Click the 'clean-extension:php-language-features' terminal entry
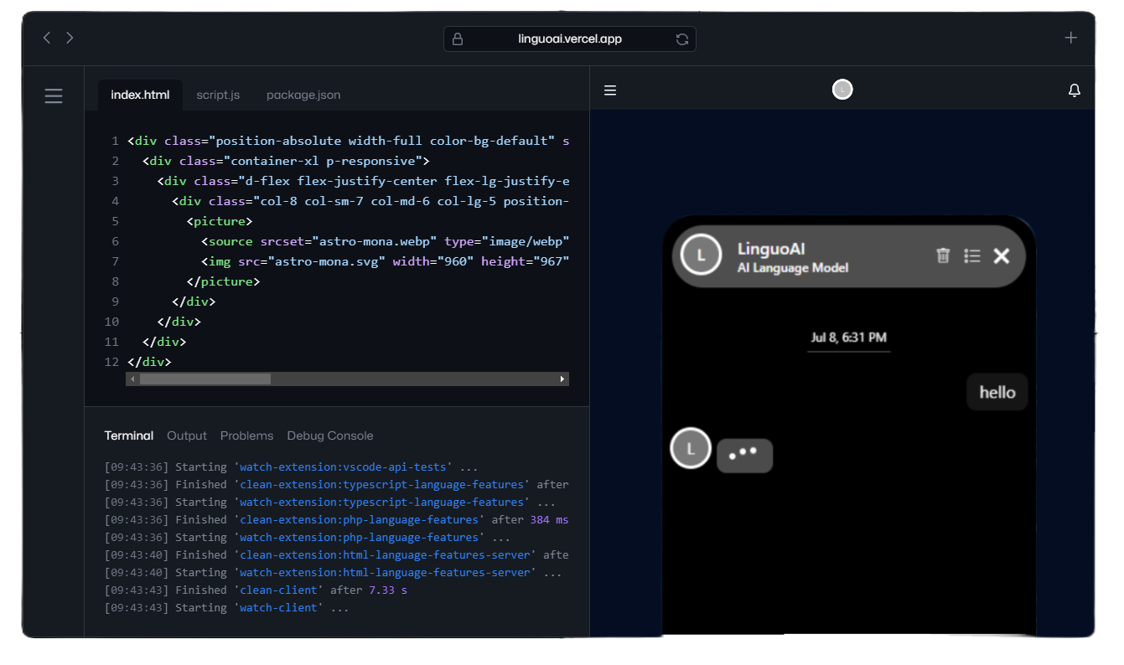Screen dimensions: 1124x665 360,519
